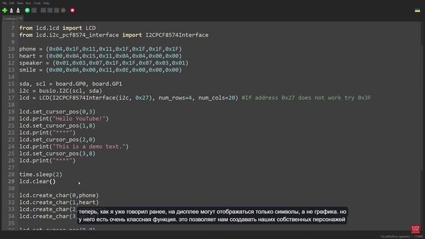The height and width of the screenshot is (239, 425).
Task: Click the Ukraine flag icon in toolbar
Action: [418, 11]
